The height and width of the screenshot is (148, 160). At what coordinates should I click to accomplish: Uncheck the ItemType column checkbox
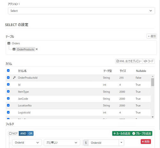pyautogui.click(x=8, y=92)
